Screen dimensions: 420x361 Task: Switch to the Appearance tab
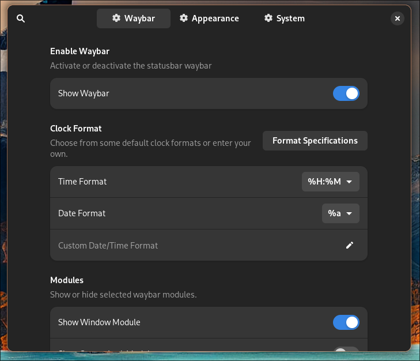215,18
